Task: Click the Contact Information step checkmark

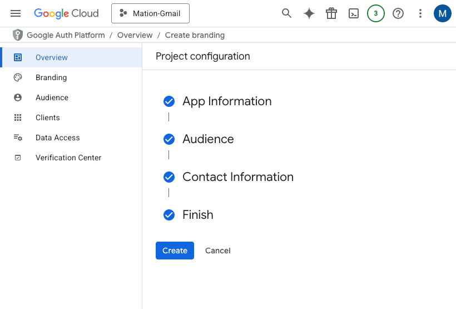Action: coord(169,177)
